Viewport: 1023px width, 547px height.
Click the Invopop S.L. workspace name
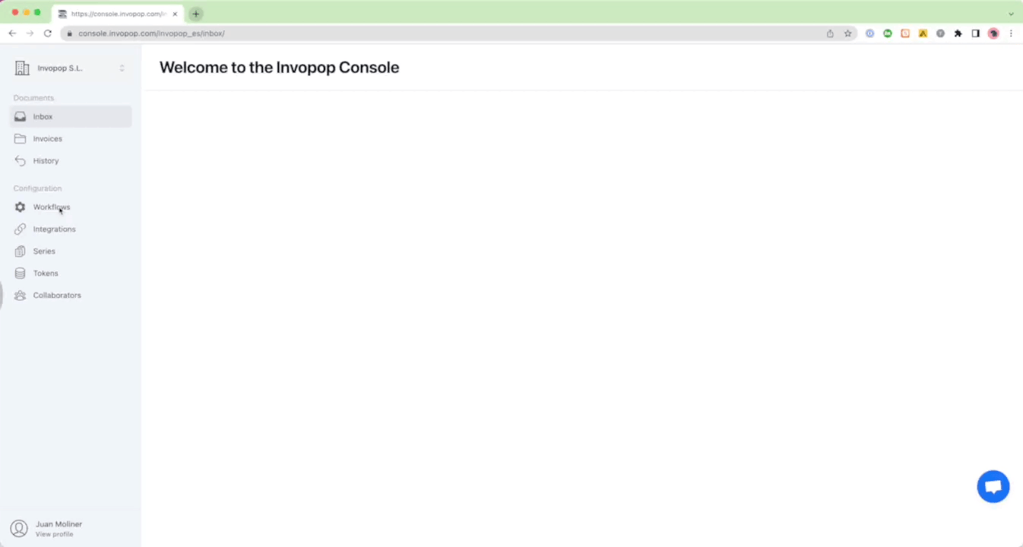pyautogui.click(x=60, y=68)
